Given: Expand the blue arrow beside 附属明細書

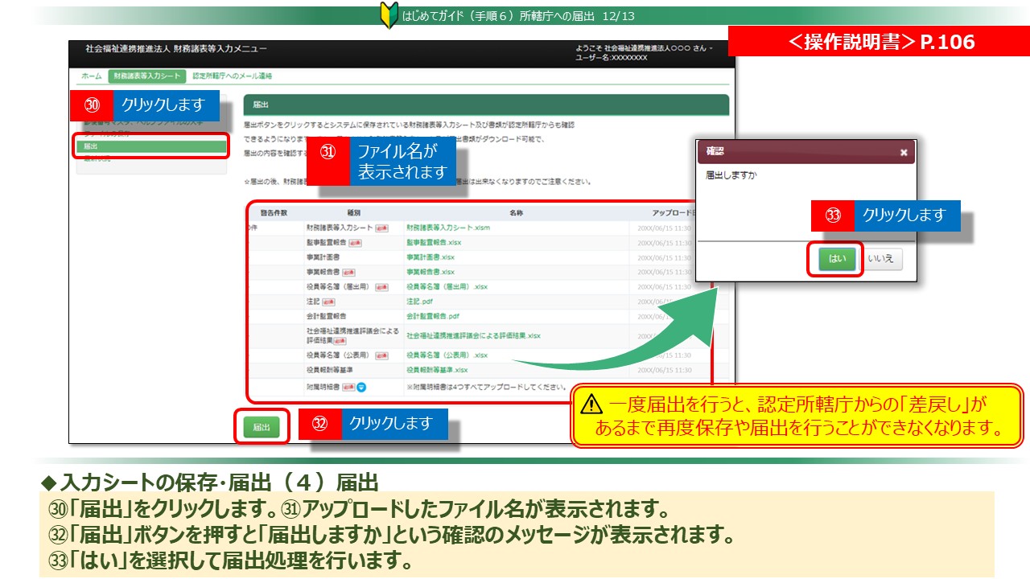Looking at the screenshot, I should click(x=361, y=387).
